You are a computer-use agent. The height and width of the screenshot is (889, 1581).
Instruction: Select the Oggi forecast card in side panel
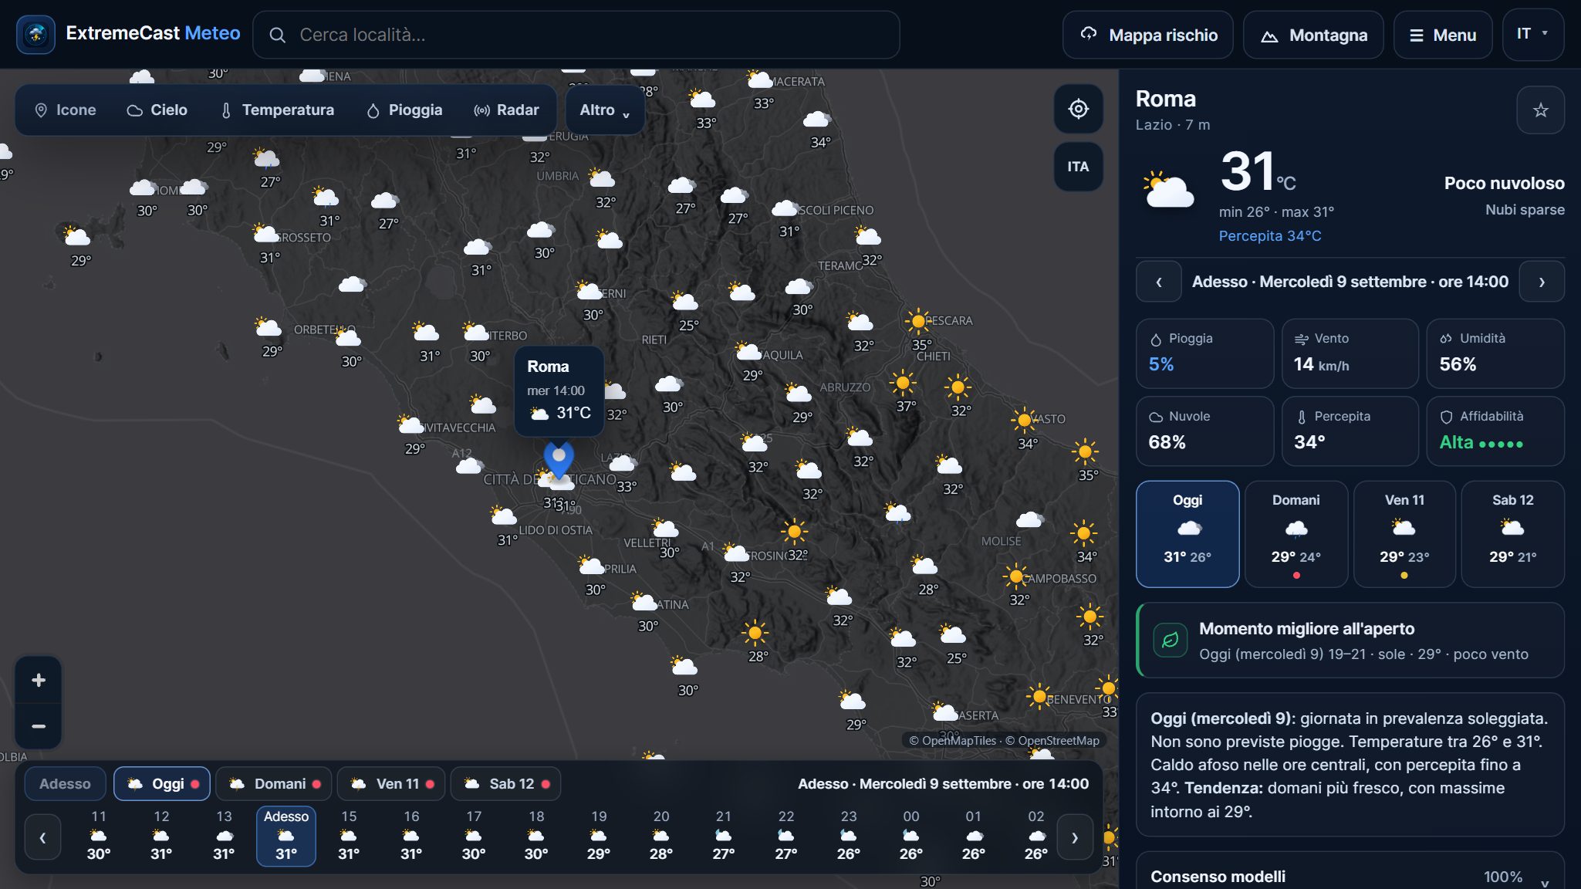(1187, 534)
